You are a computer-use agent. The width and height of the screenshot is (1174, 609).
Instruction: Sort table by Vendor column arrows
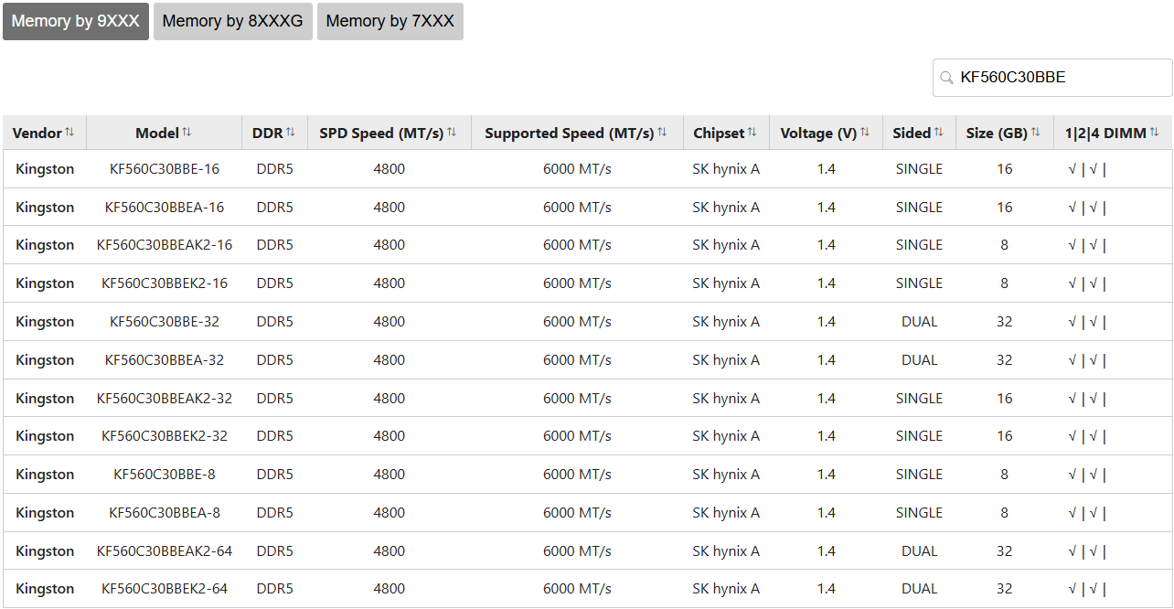pos(69,133)
